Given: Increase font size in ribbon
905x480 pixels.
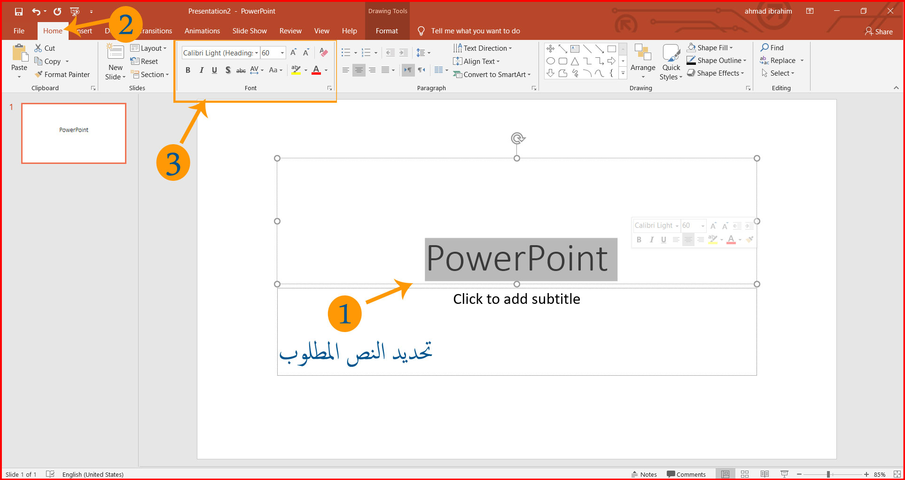Looking at the screenshot, I should point(293,53).
